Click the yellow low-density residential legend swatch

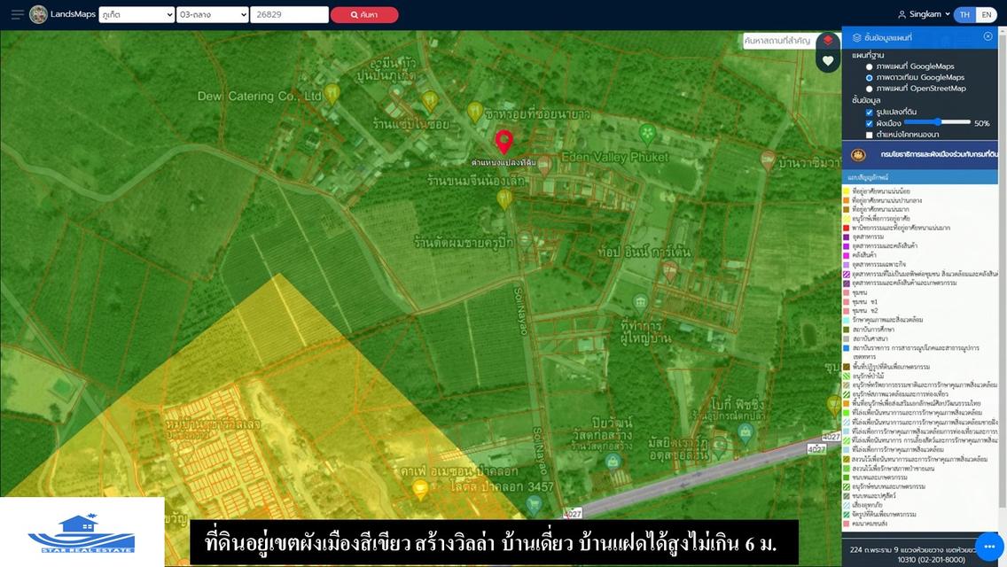coord(847,191)
